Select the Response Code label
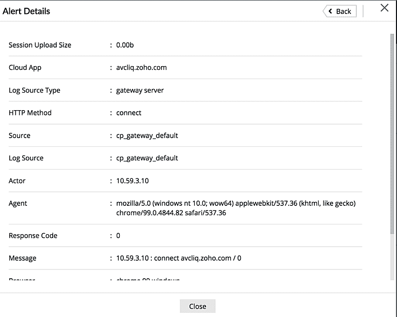Screen dimensions: 397x317 [33, 236]
